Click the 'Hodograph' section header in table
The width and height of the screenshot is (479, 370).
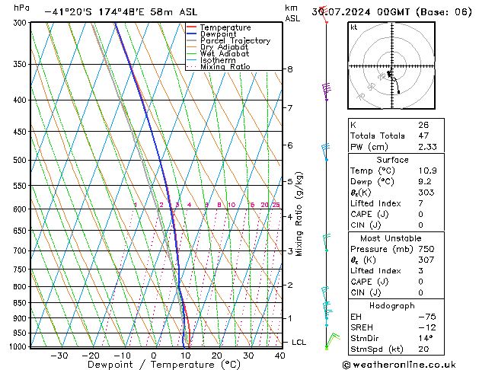(x=392, y=306)
